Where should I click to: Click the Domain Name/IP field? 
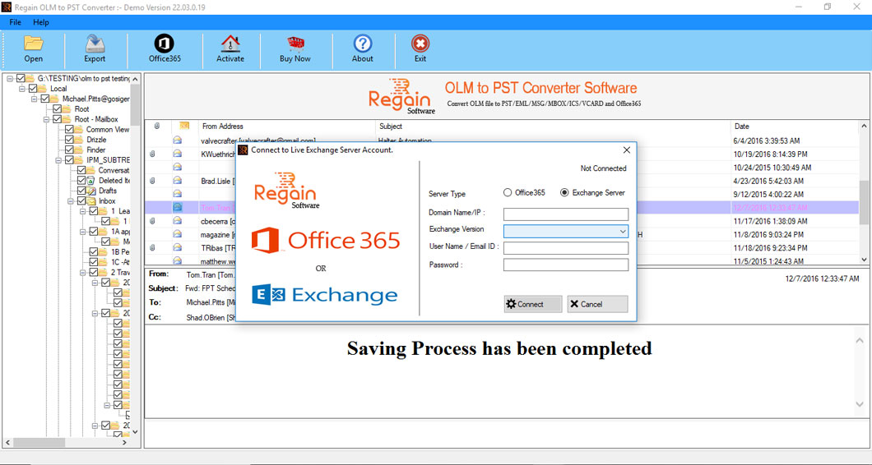click(x=566, y=214)
